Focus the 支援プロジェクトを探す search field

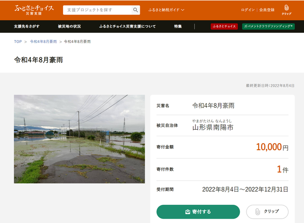97,10
